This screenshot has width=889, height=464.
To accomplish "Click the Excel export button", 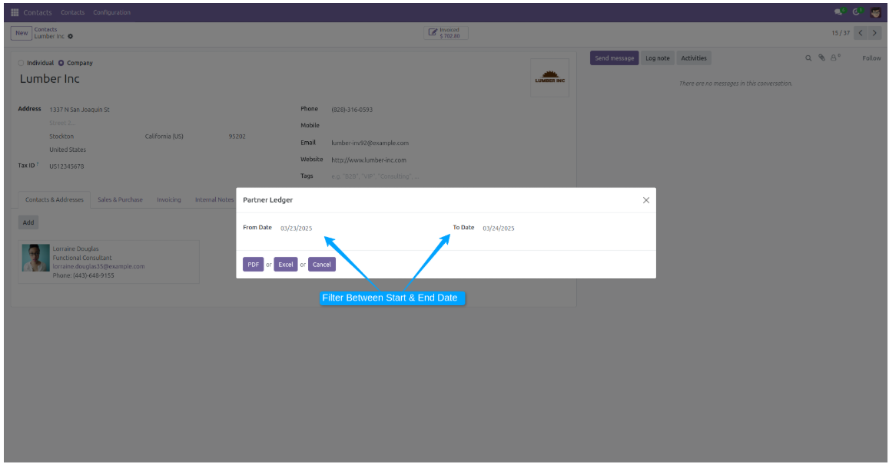I will (286, 265).
